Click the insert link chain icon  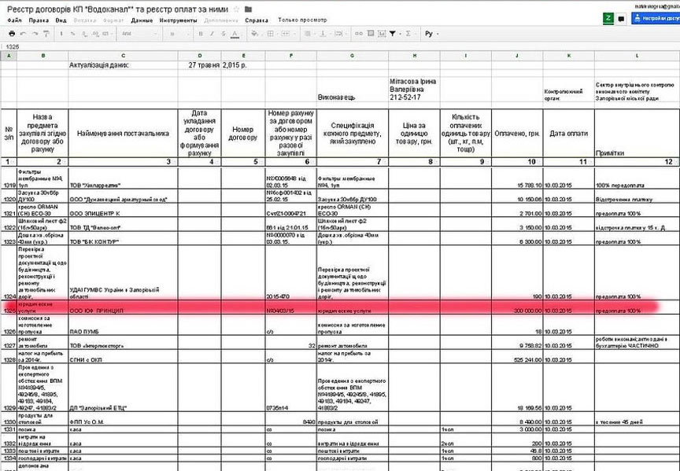[358, 34]
